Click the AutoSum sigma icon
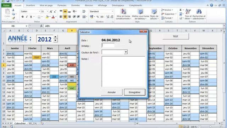Image resolution: width=227 pixels, height=128 pixels. [x=181, y=10]
